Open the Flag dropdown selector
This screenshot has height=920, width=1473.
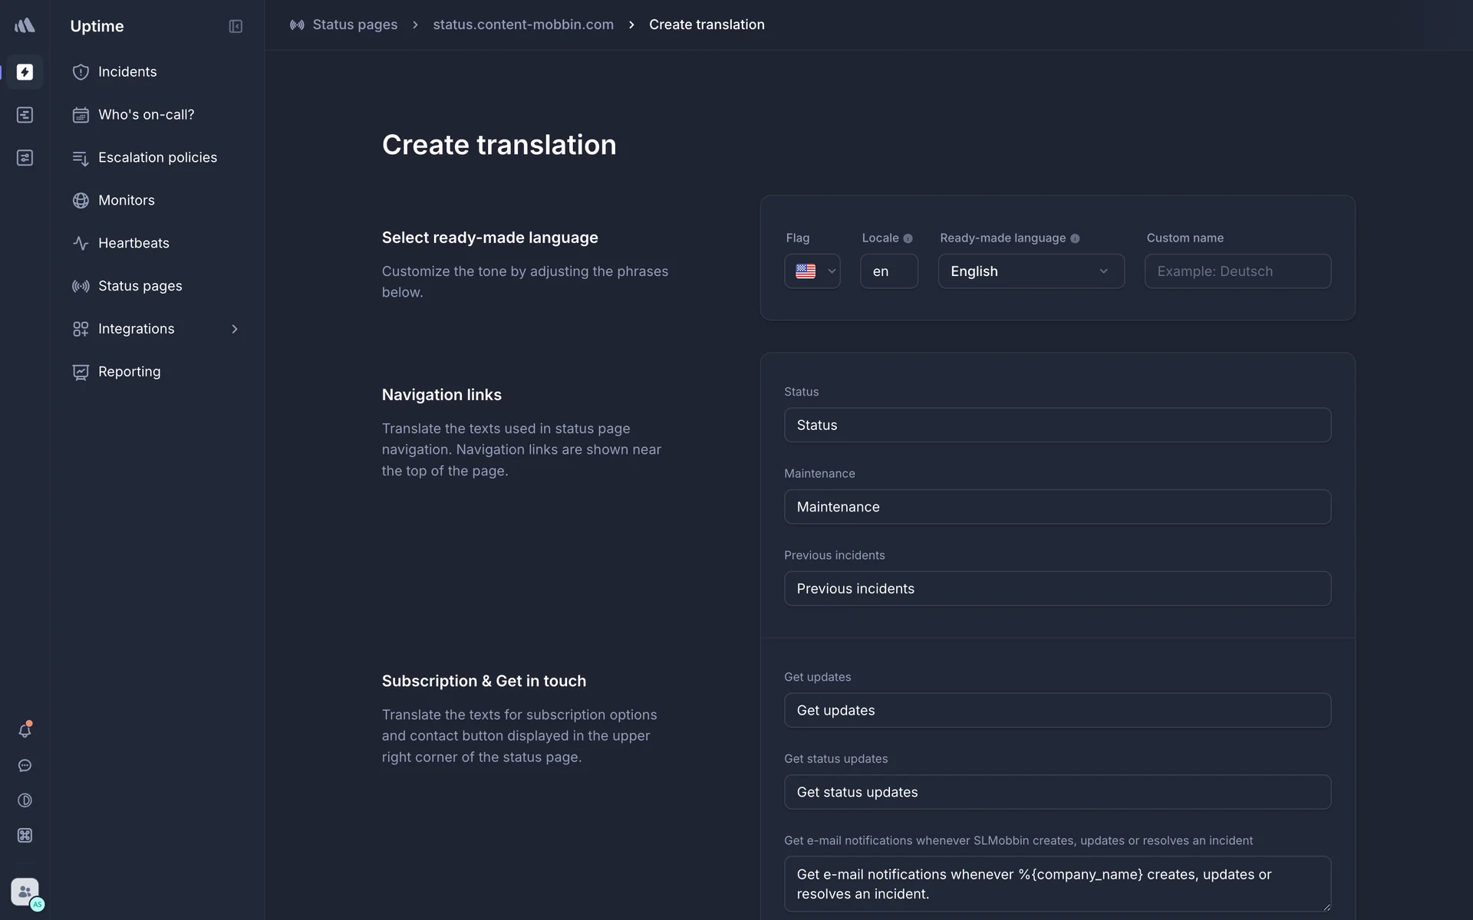click(812, 271)
